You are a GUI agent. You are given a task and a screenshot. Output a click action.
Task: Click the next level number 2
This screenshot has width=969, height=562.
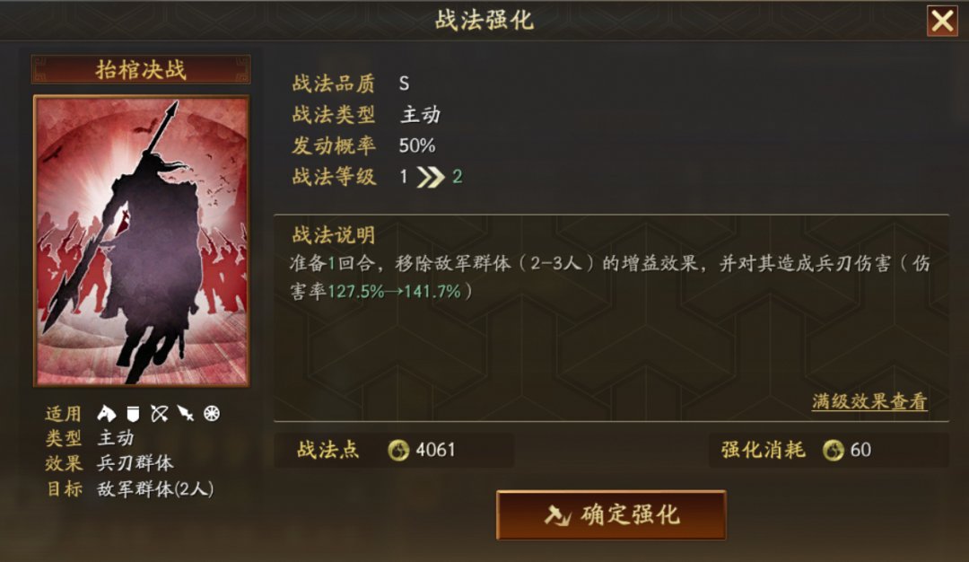pyautogui.click(x=458, y=177)
